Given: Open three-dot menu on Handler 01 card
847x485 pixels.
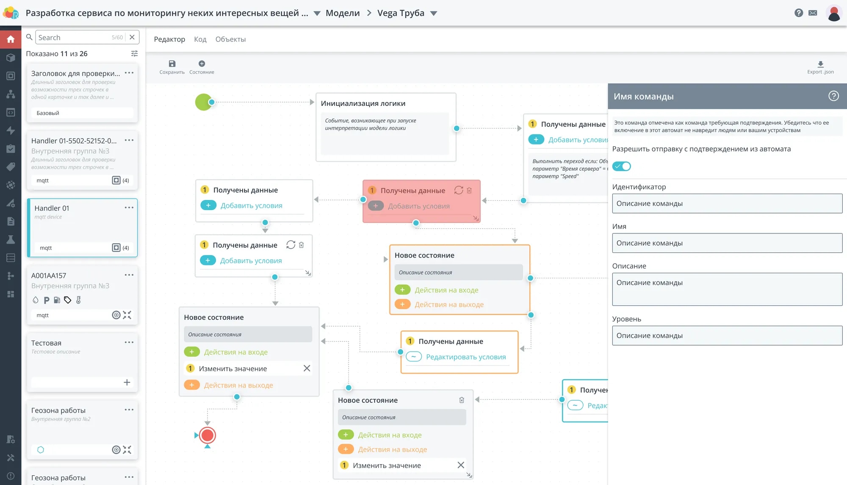Looking at the screenshot, I should [x=129, y=208].
